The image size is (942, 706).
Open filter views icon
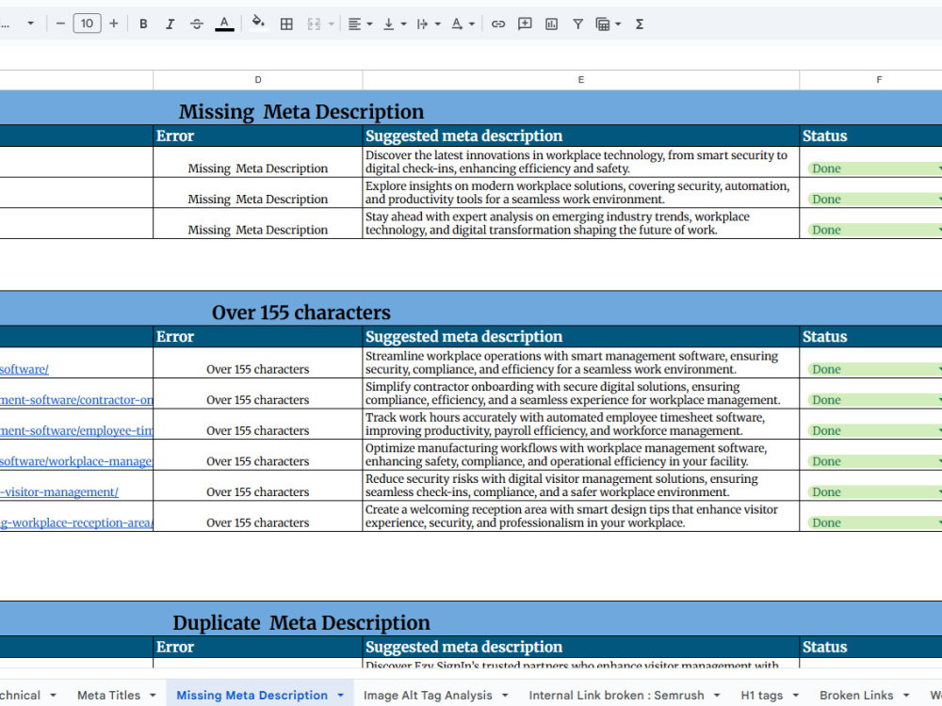(x=603, y=24)
